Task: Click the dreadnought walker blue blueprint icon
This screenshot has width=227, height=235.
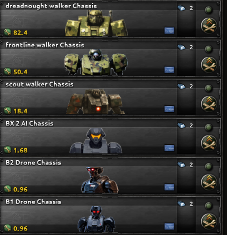Action: click(170, 31)
